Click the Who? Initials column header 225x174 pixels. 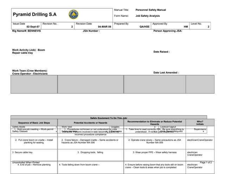click(200, 123)
